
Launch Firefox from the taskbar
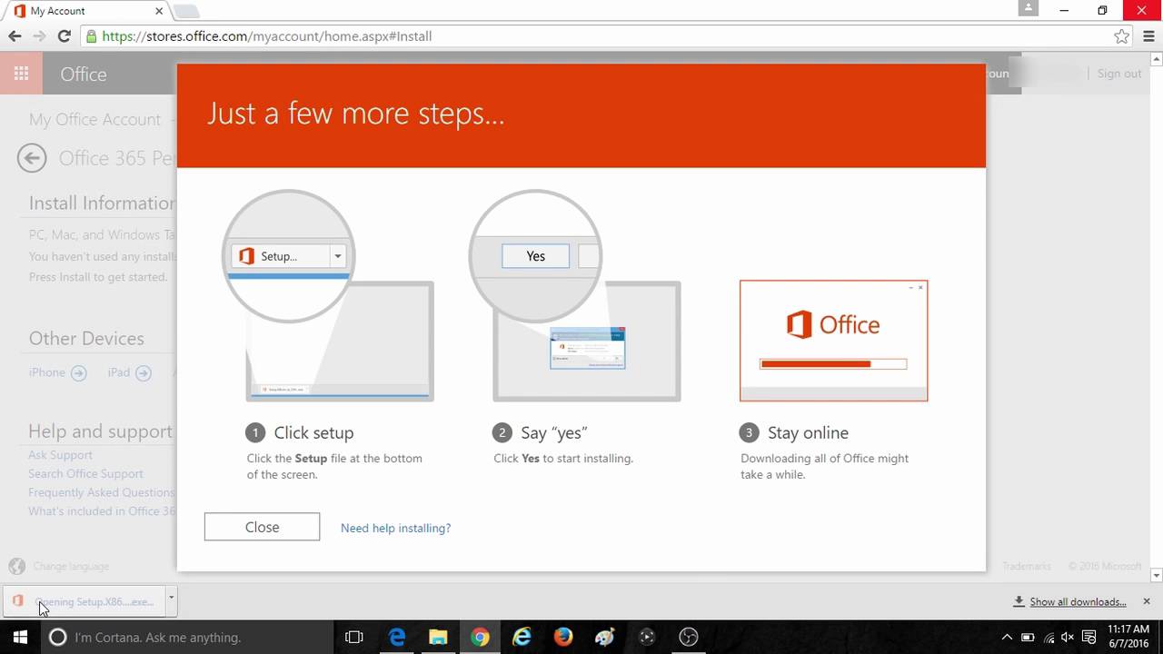(x=563, y=637)
